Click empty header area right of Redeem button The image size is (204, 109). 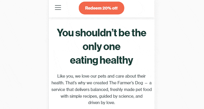139,8
